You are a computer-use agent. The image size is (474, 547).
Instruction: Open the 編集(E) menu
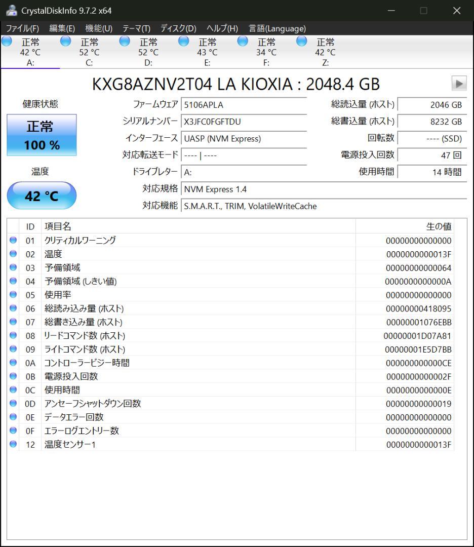(62, 28)
